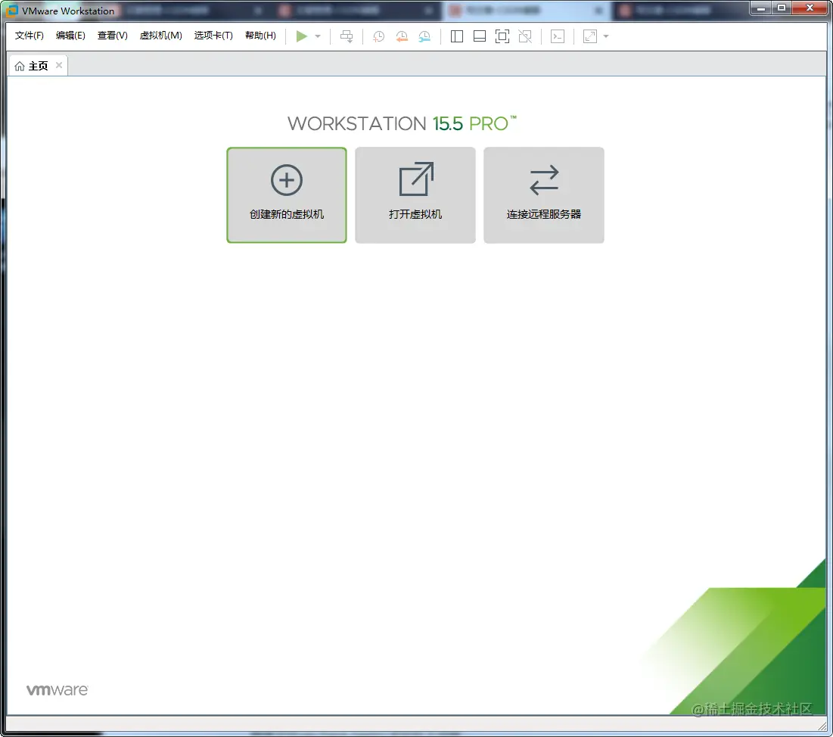Open the Snapshot Manager wrench icon
The width and height of the screenshot is (833, 737).
[424, 36]
